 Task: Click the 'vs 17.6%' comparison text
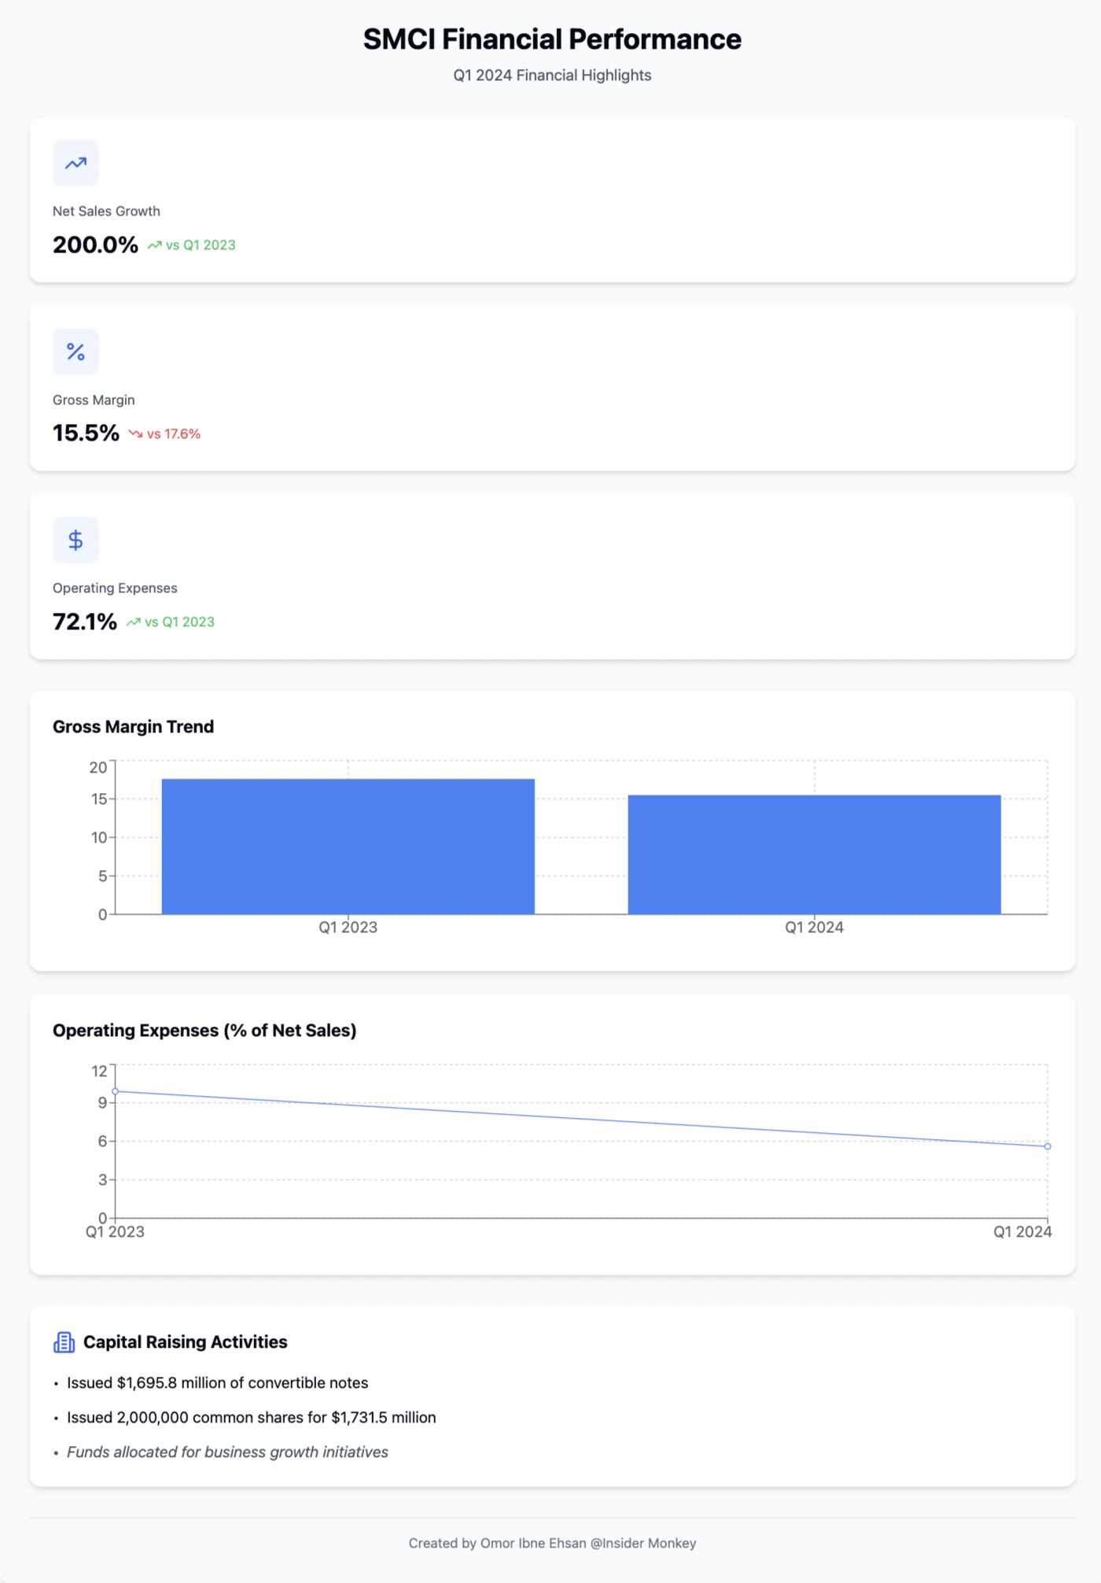pyautogui.click(x=173, y=434)
